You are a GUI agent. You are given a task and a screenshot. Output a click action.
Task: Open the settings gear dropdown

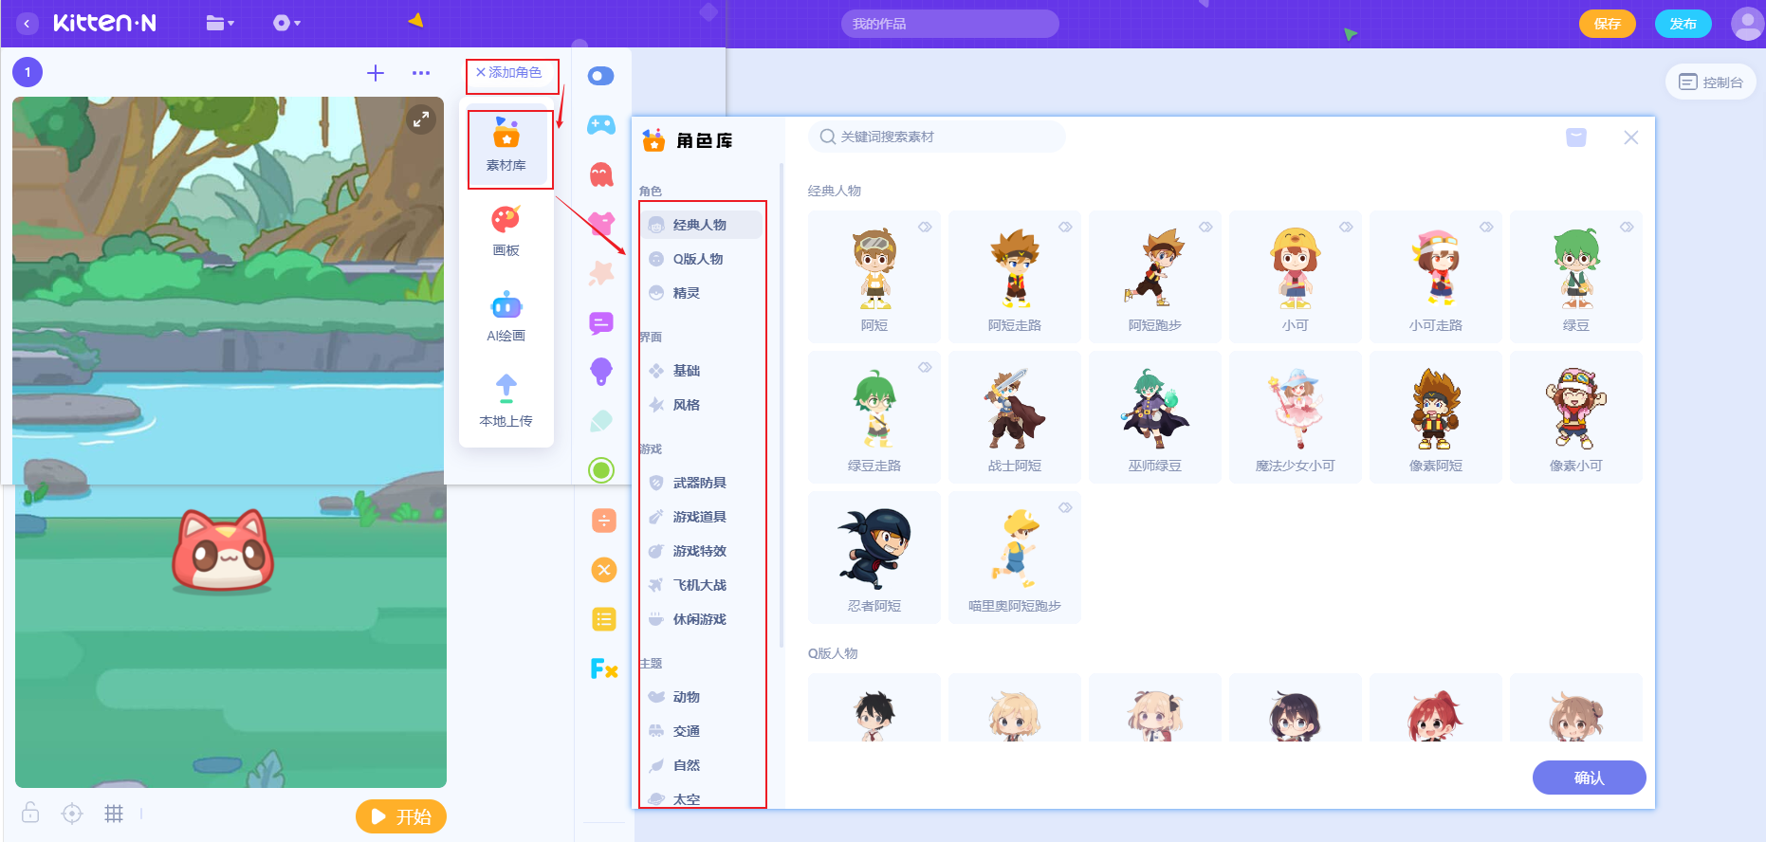point(286,24)
